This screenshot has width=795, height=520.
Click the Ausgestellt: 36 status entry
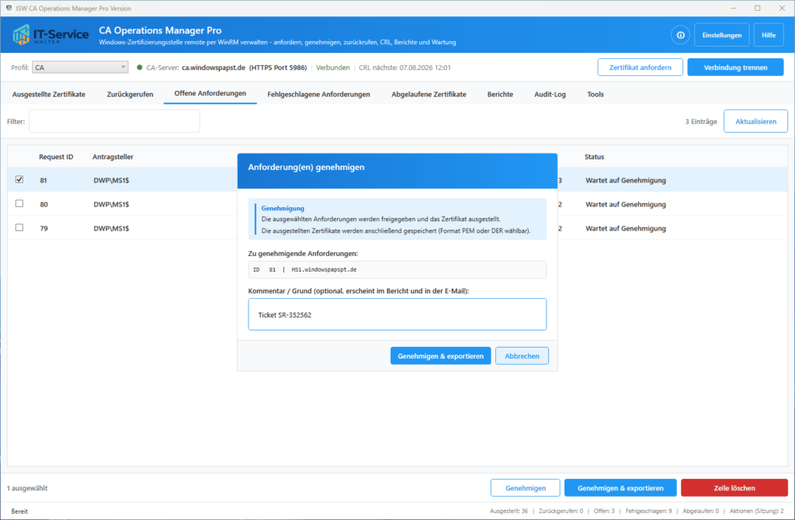pos(509,511)
